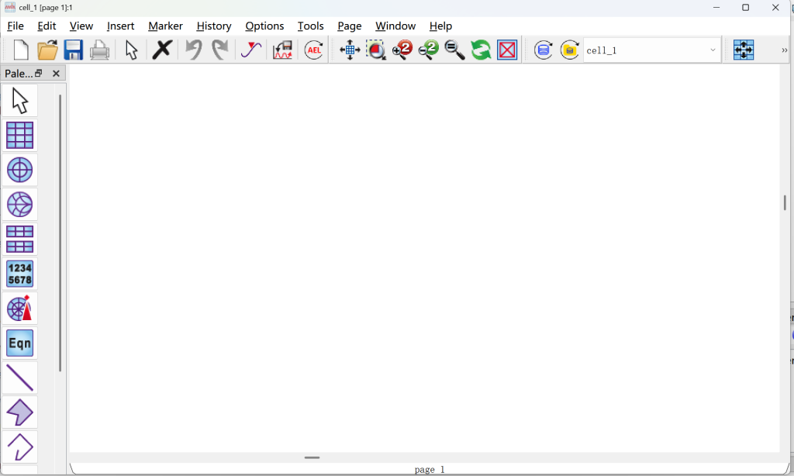
Task: Choose the Smith chart plot icon
Action: (x=19, y=205)
